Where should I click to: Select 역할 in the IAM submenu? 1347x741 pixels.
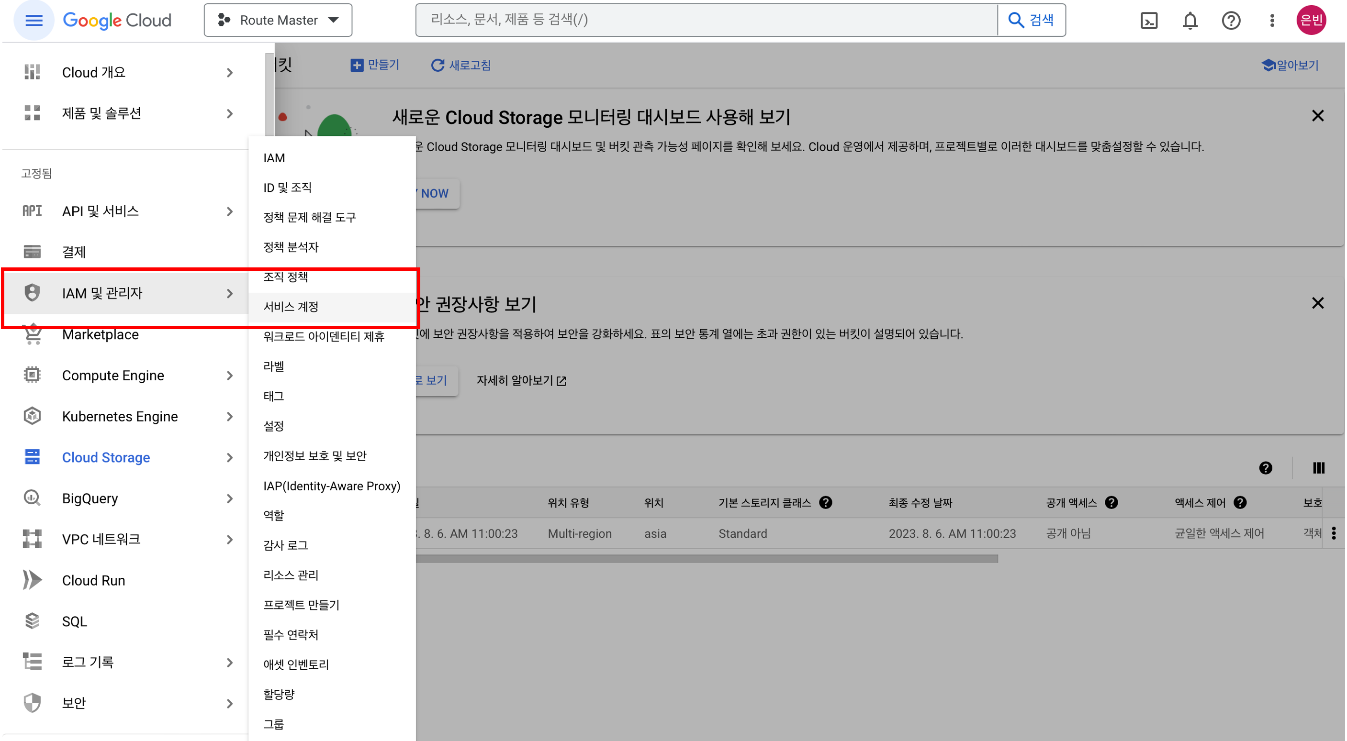tap(273, 515)
